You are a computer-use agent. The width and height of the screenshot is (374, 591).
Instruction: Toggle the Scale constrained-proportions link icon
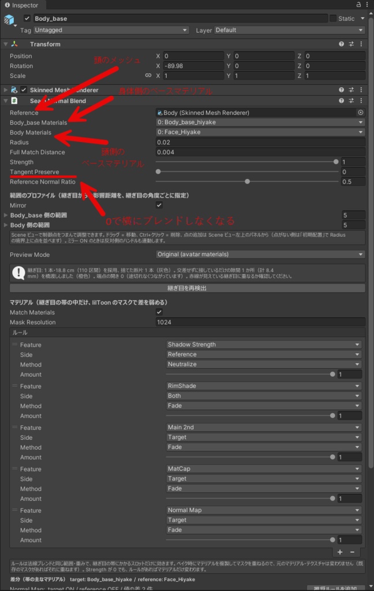coord(148,76)
